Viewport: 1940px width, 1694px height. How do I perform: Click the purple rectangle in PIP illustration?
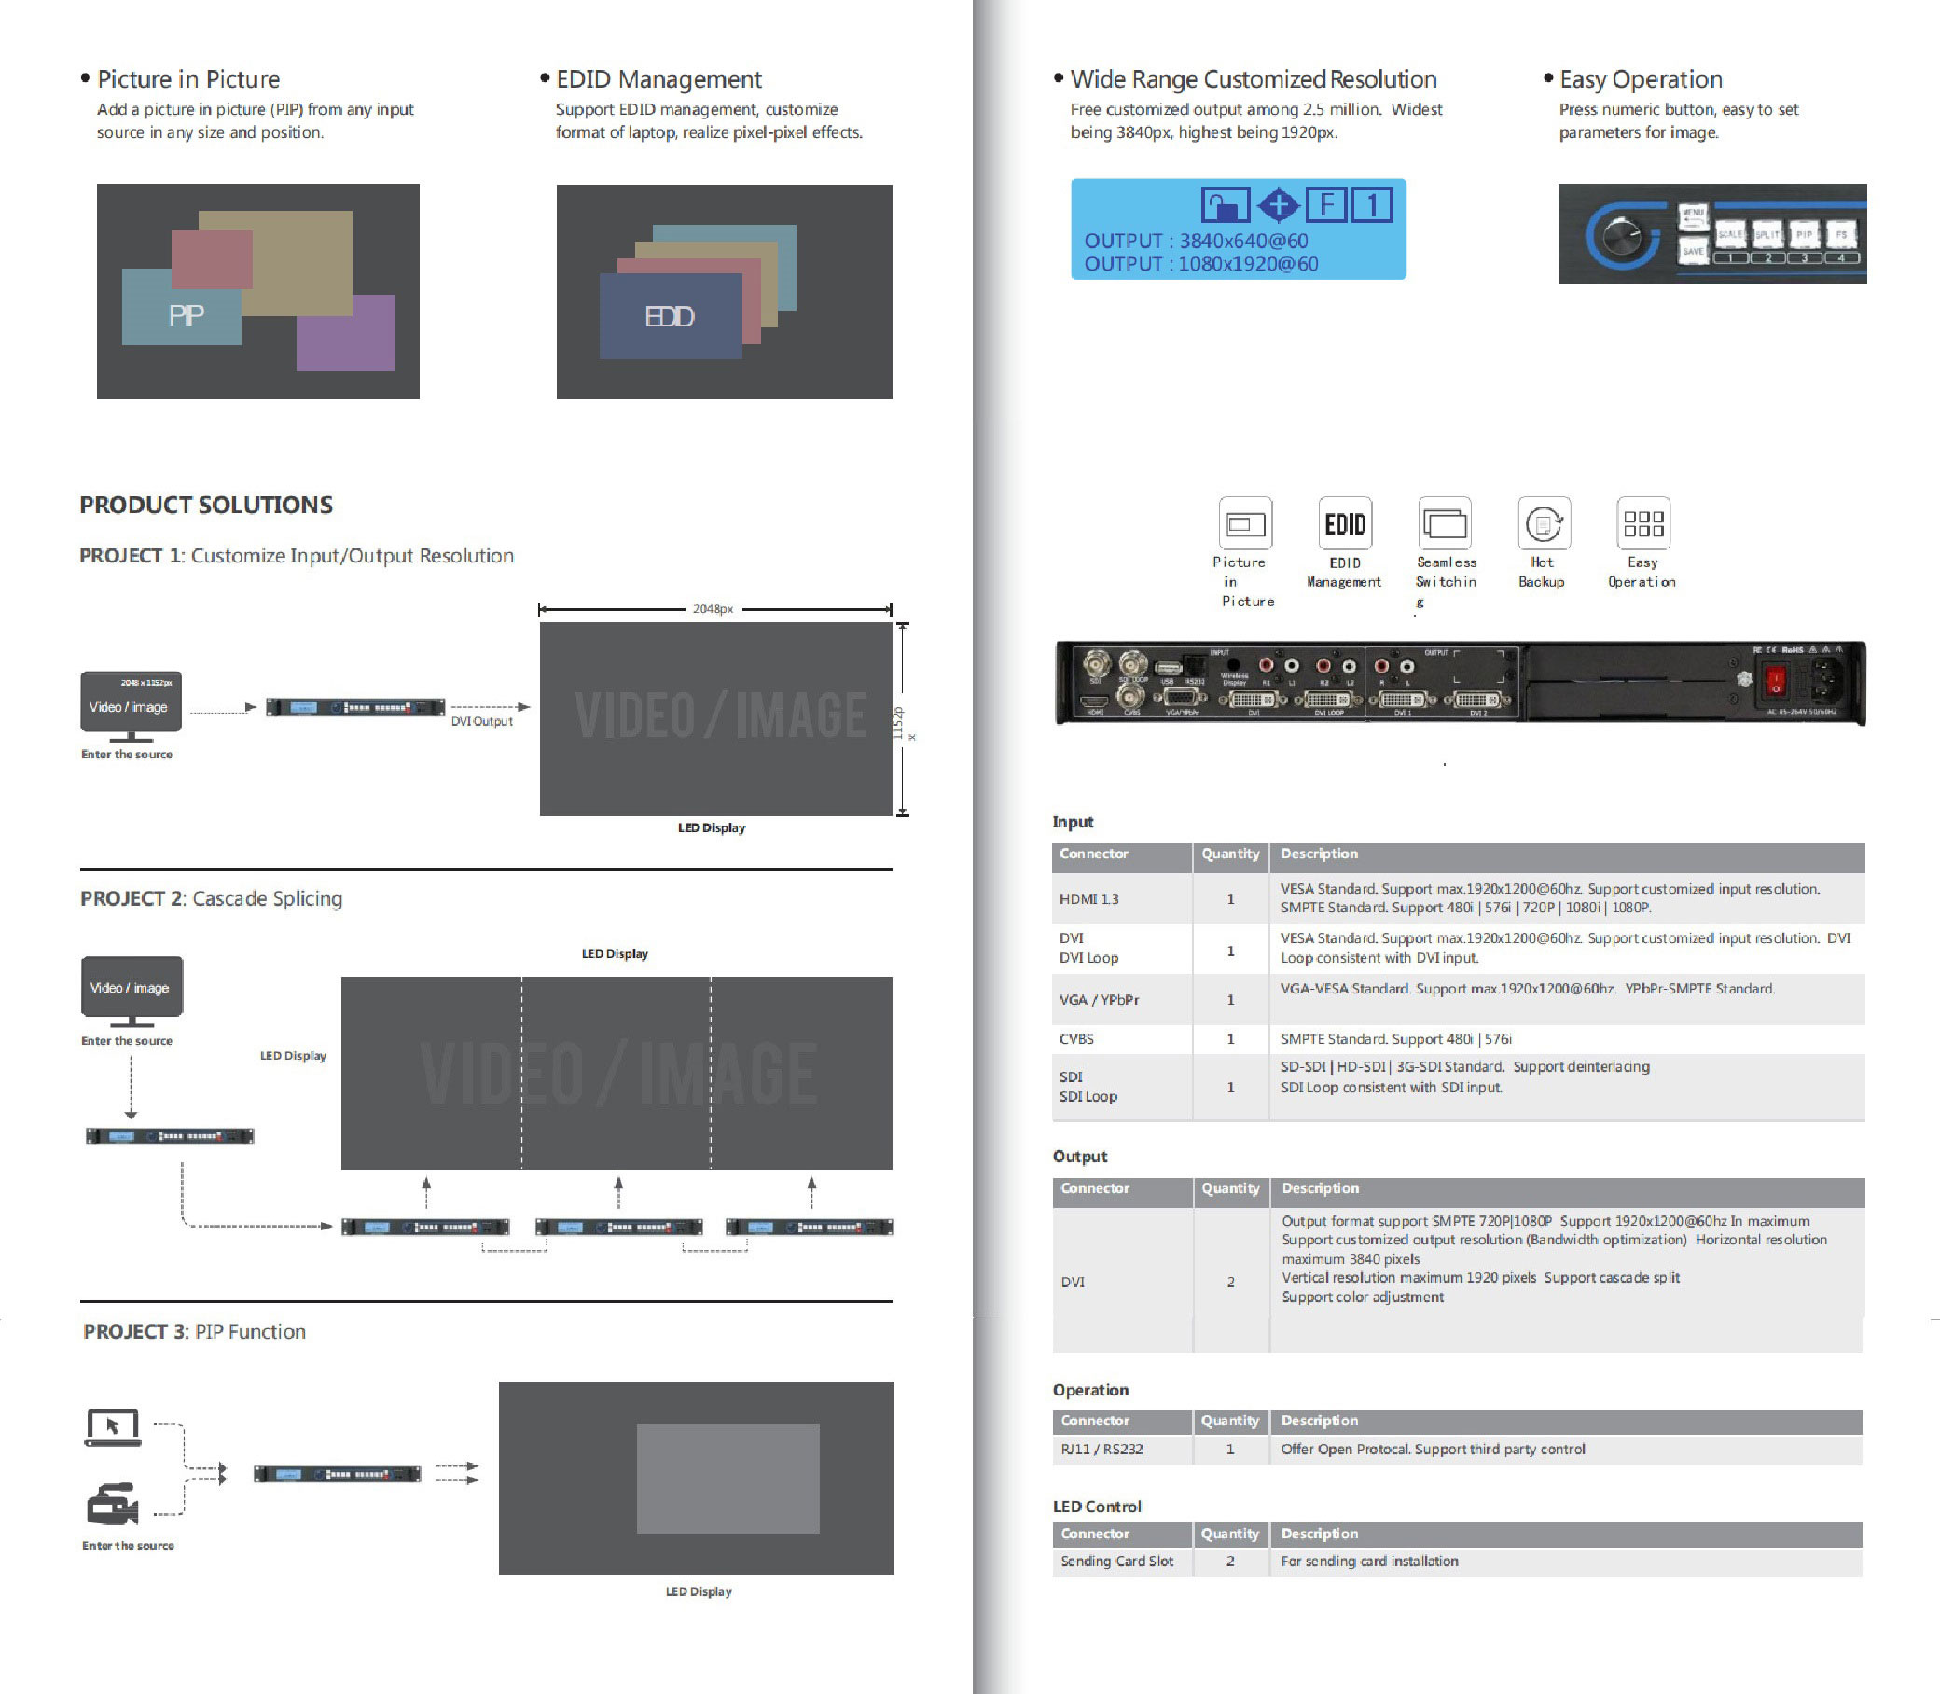346,333
